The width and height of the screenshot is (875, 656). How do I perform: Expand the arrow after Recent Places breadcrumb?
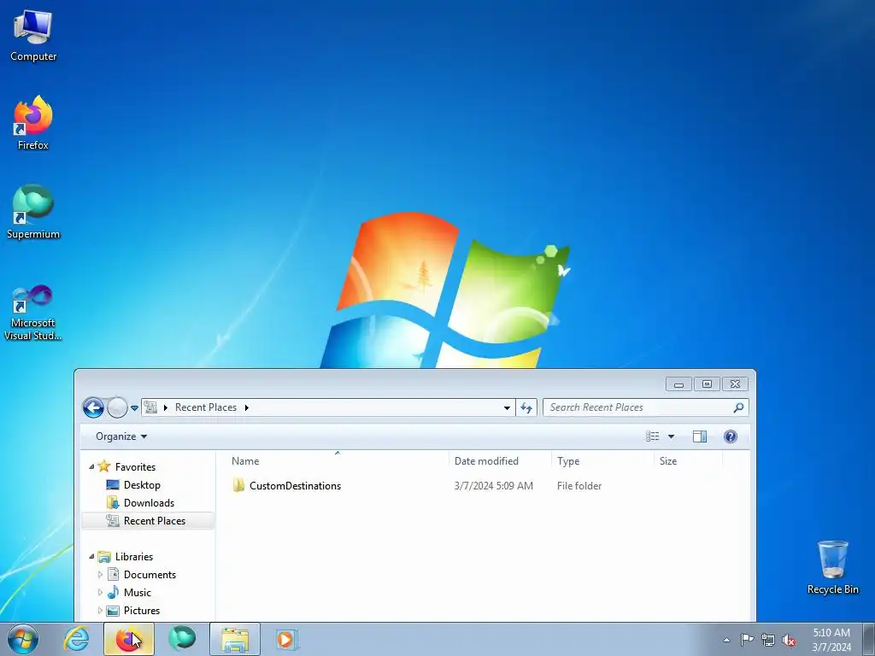[247, 407]
